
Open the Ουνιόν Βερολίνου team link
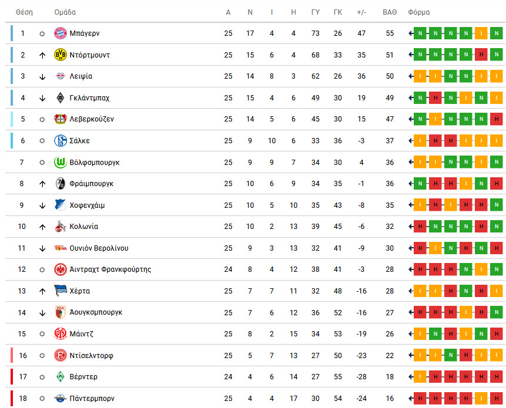(99, 248)
